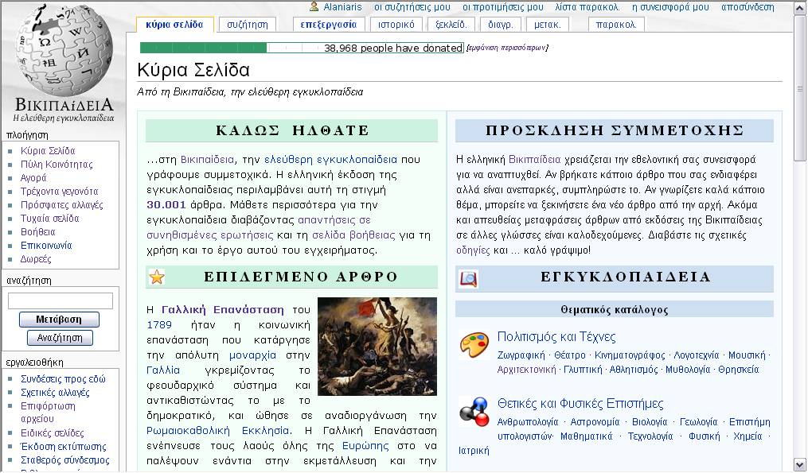Click the donation progress bar

click(302, 48)
